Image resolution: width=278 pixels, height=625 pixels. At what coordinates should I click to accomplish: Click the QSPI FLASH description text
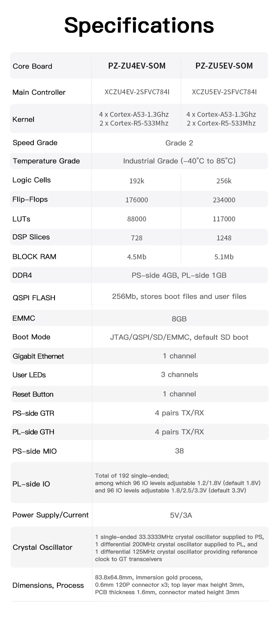coord(179,296)
